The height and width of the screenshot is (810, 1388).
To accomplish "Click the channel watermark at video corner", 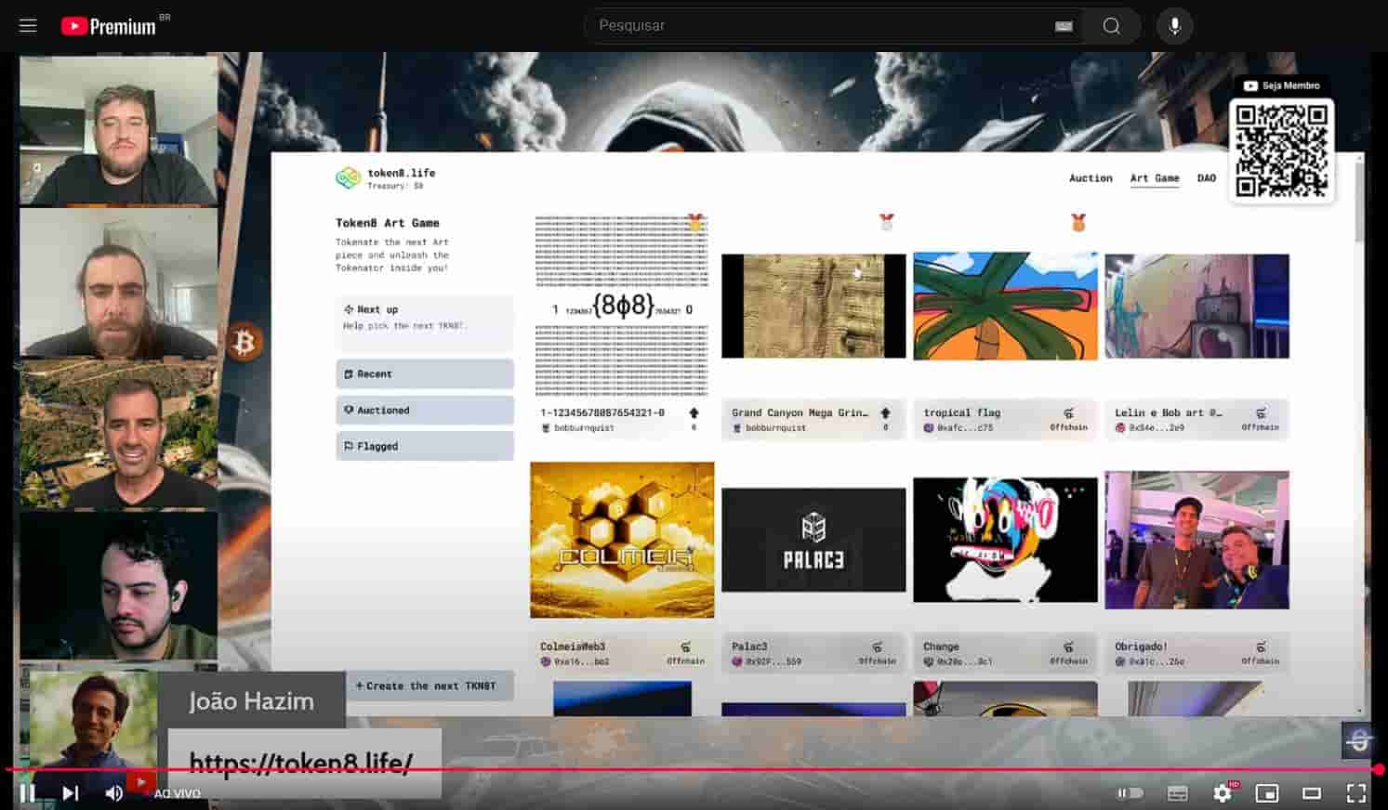I will [x=1358, y=740].
